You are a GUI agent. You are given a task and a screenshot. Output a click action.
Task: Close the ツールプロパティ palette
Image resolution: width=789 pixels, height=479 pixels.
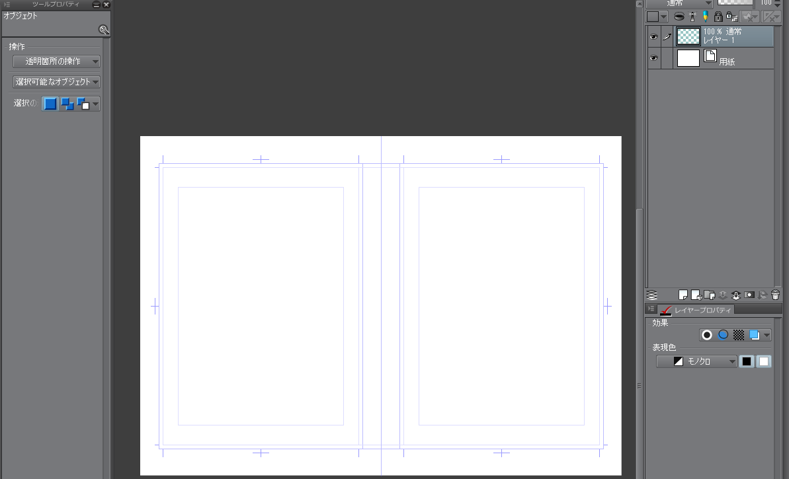point(106,5)
